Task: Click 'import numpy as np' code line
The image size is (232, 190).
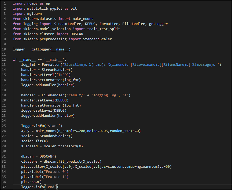Action: pyautogui.click(x=31, y=3)
